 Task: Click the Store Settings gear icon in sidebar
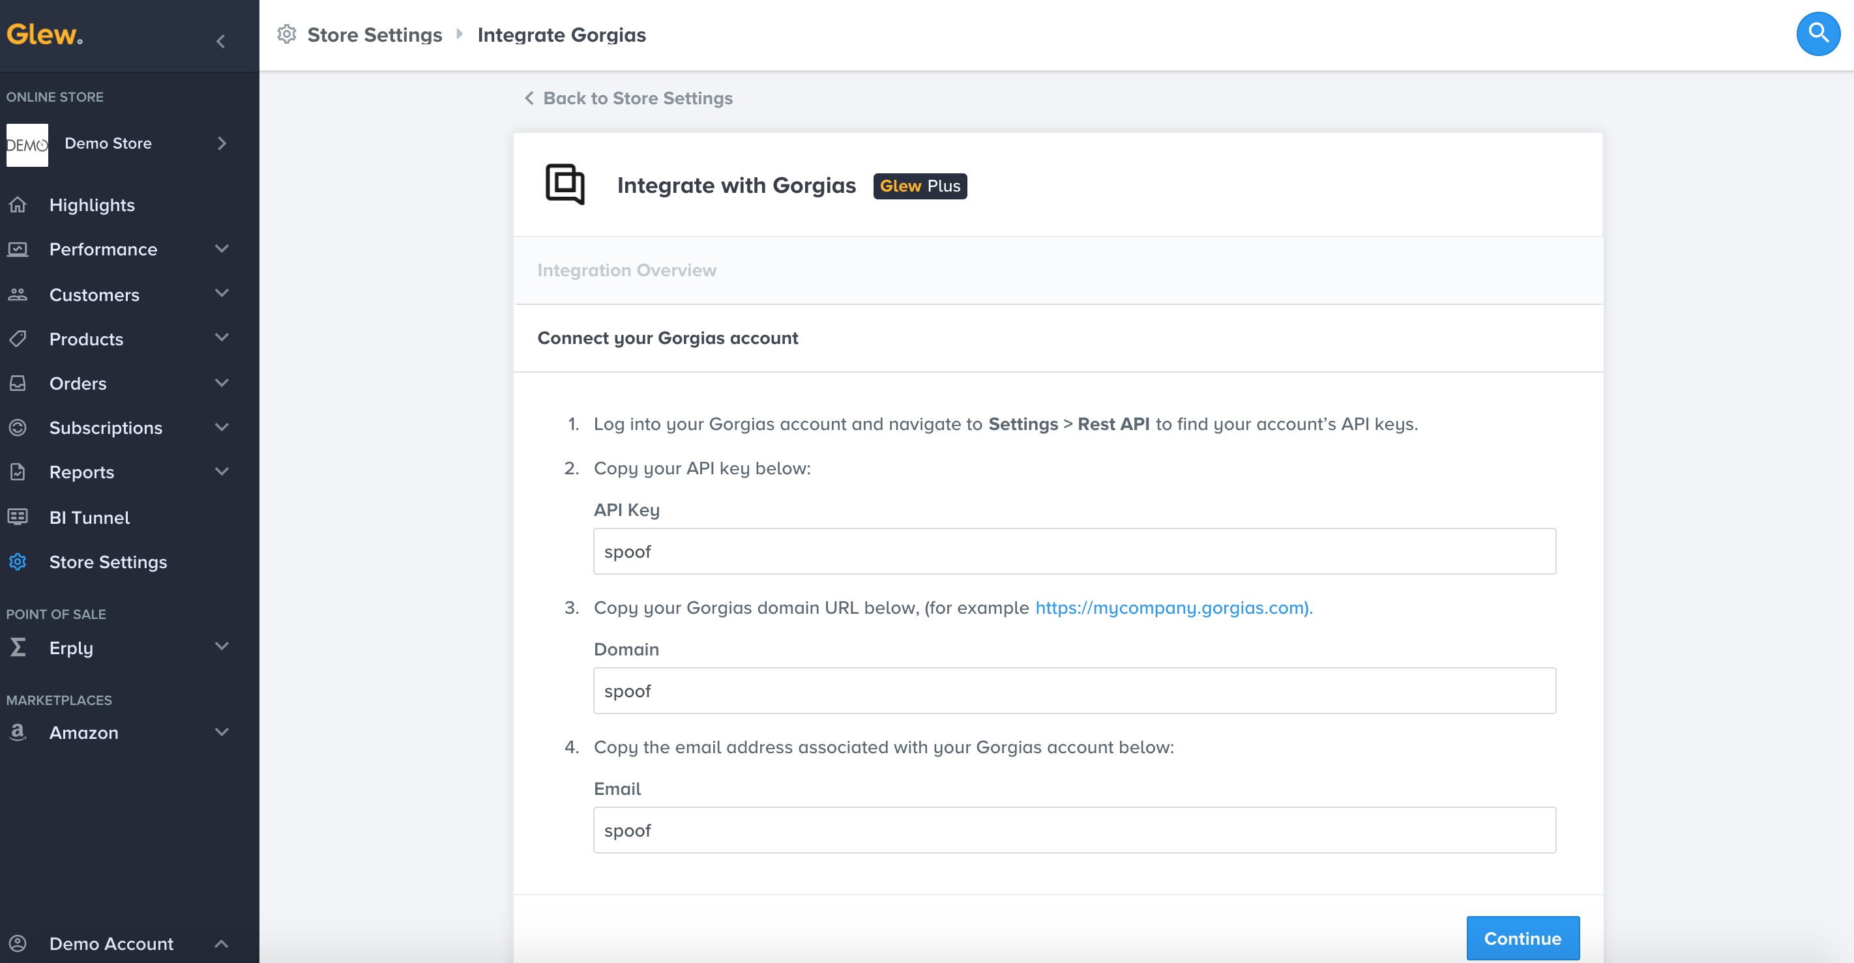[x=18, y=561]
